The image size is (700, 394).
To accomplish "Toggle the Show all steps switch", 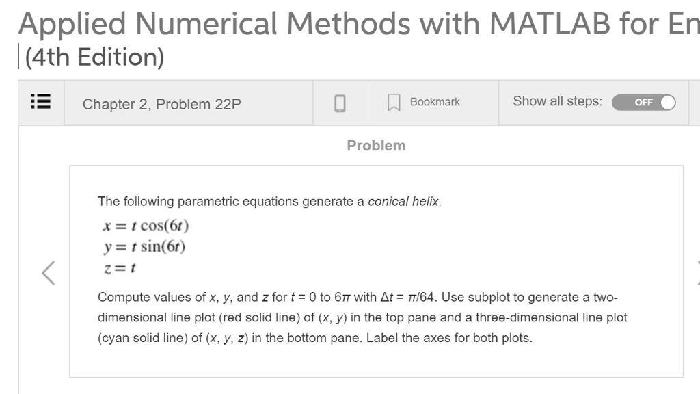I will click(643, 103).
